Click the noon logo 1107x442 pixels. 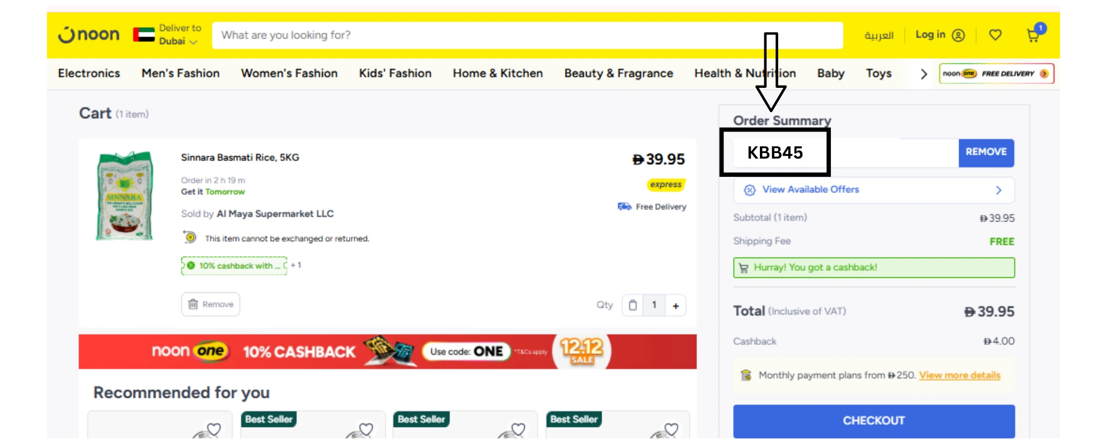(89, 35)
